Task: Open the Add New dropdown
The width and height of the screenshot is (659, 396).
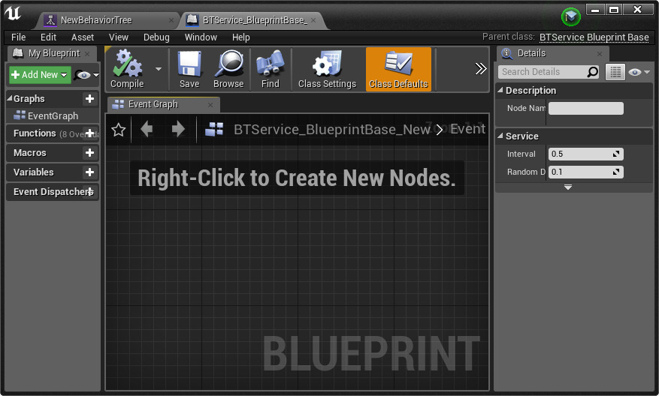Action: 40,75
